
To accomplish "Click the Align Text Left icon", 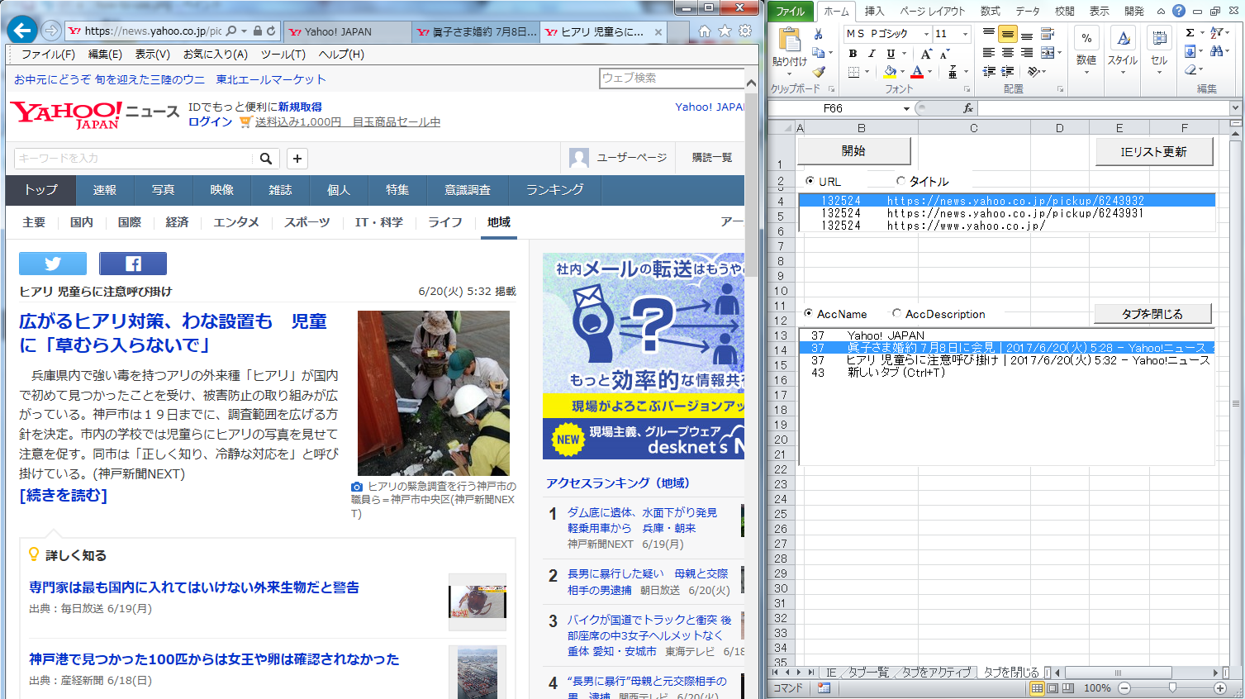I will [989, 53].
